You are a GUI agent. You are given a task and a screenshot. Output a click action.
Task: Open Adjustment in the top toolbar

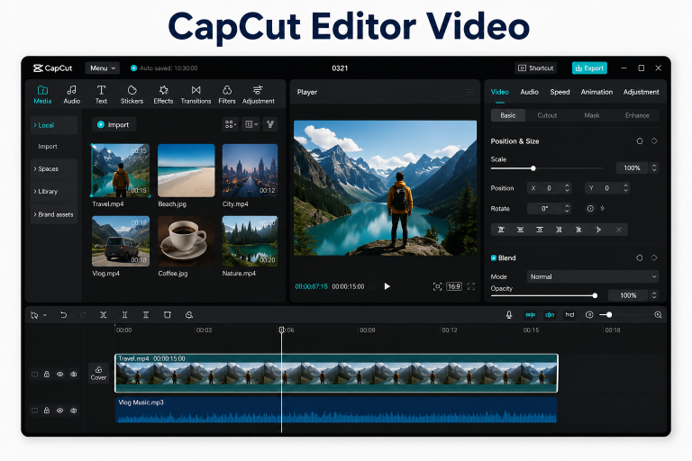(259, 95)
